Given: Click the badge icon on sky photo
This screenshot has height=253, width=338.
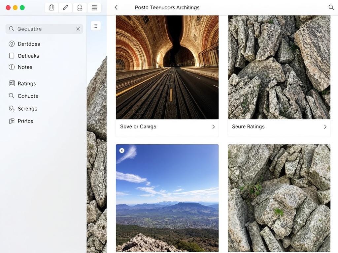Looking at the screenshot, I should (122, 151).
